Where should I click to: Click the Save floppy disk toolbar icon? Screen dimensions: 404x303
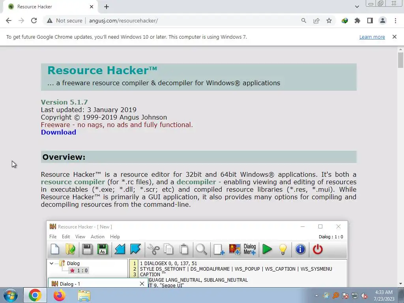[87, 249]
